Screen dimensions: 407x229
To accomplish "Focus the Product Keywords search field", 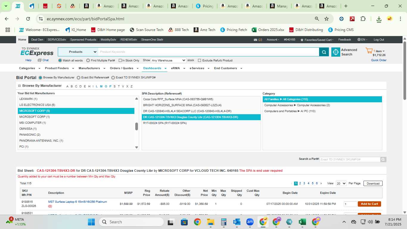I will [209, 52].
